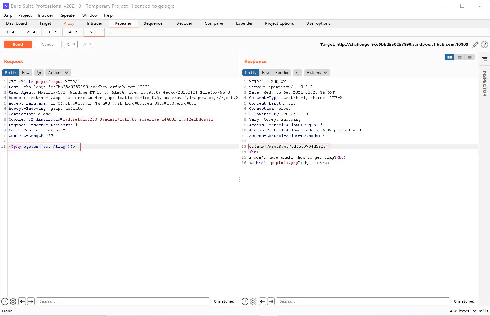Click the ctfhub flag line in response

[x=289, y=147]
